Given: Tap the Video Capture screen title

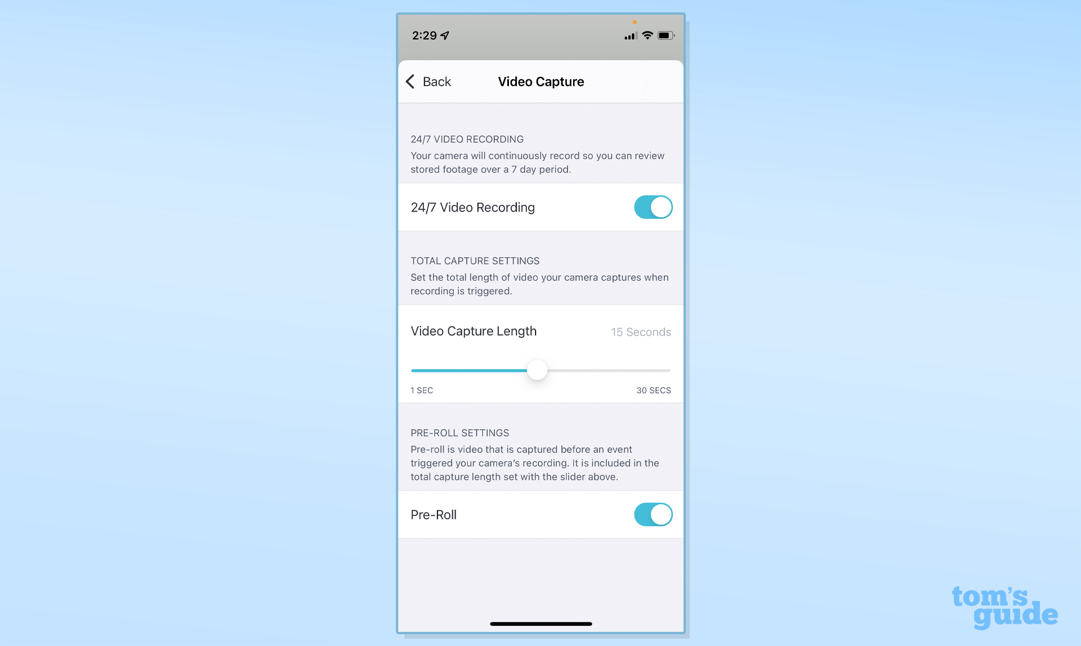Looking at the screenshot, I should tap(540, 82).
